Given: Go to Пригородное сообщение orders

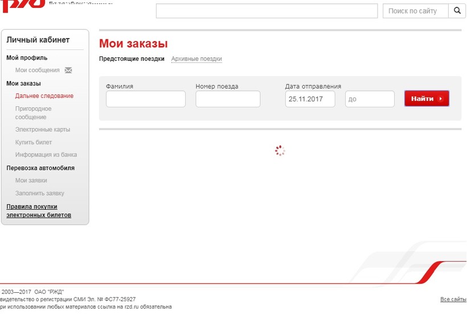Looking at the screenshot, I should tap(33, 113).
